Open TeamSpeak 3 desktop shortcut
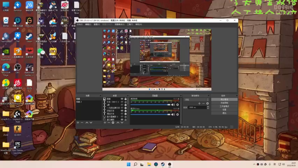The height and width of the screenshot is (168, 298). (6, 39)
